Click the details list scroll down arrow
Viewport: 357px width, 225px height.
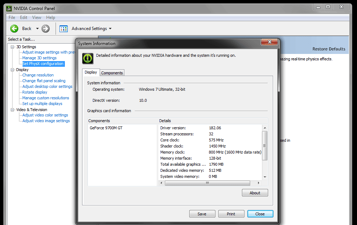tap(265, 177)
